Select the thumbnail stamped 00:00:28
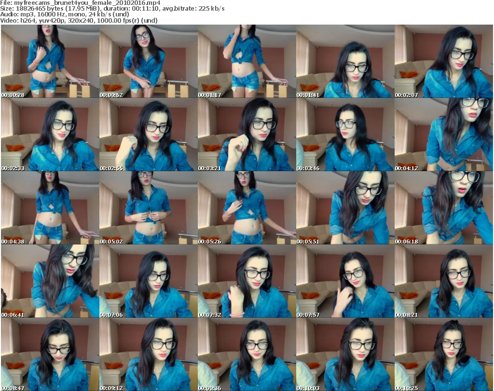 [50, 61]
